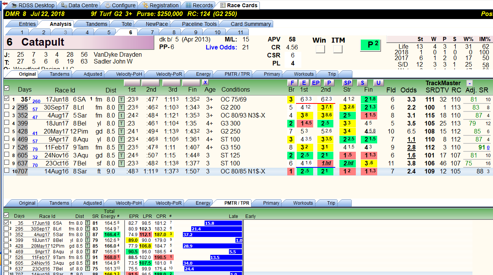
Task: Switch to the Velocity-PoH tab in upper panel
Action: pos(125,74)
